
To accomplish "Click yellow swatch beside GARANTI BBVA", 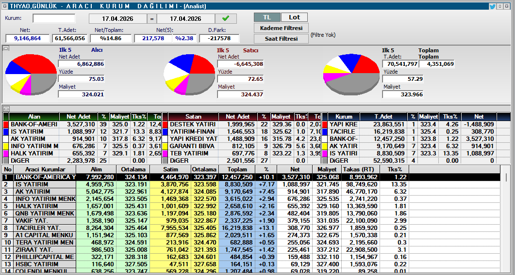I will (165, 146).
